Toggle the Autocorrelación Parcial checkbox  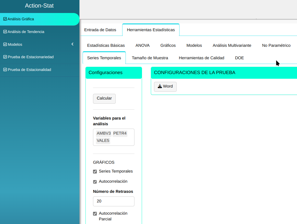tap(95, 214)
